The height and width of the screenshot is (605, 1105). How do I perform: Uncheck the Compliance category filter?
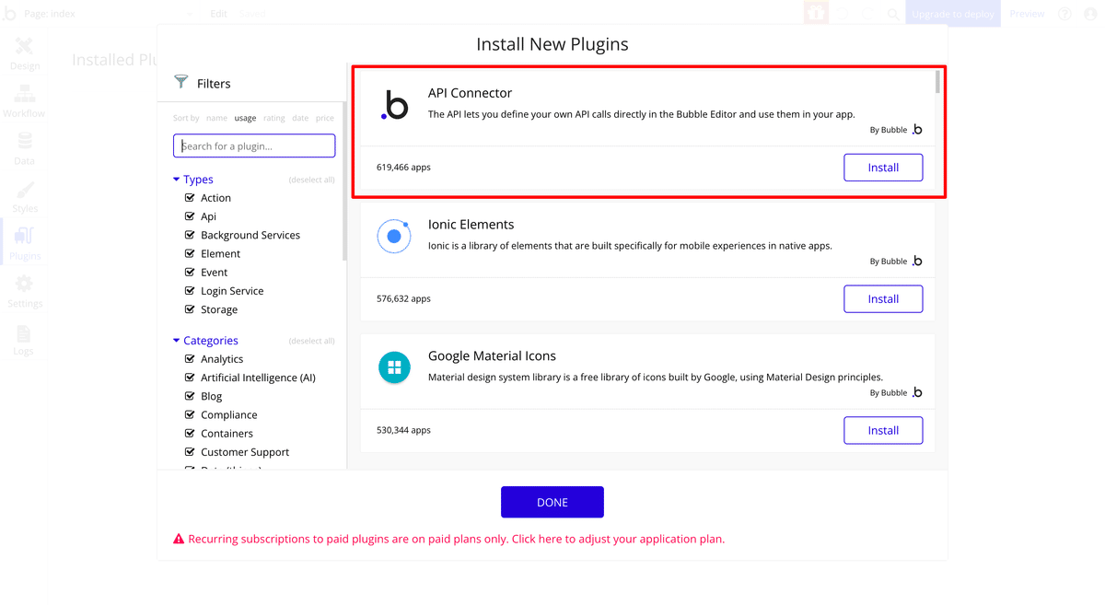[190, 414]
